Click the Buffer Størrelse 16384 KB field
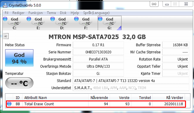194x113 pixels. point(176,45)
